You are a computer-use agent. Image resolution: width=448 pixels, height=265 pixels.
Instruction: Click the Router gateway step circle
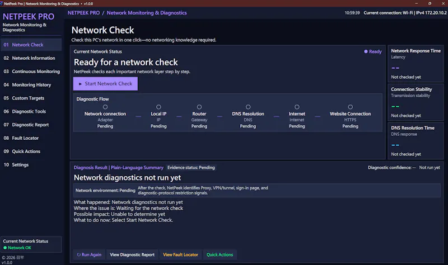pos(199,107)
